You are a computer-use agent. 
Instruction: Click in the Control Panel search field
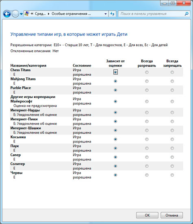[x=152, y=14]
